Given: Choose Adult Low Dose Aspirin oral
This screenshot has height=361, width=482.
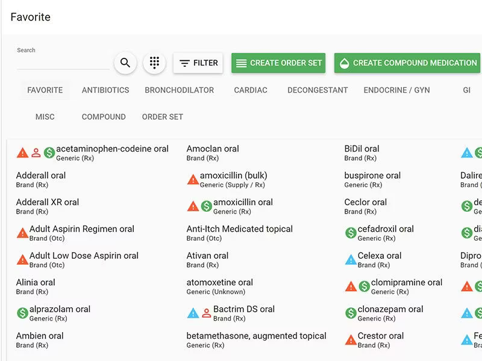Looking at the screenshot, I should [84, 260].
